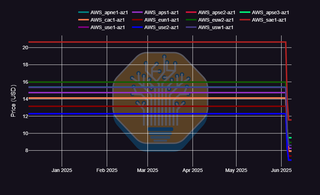Click the y-axis value 14
Screen dimensions: 320x195
[25, 99]
